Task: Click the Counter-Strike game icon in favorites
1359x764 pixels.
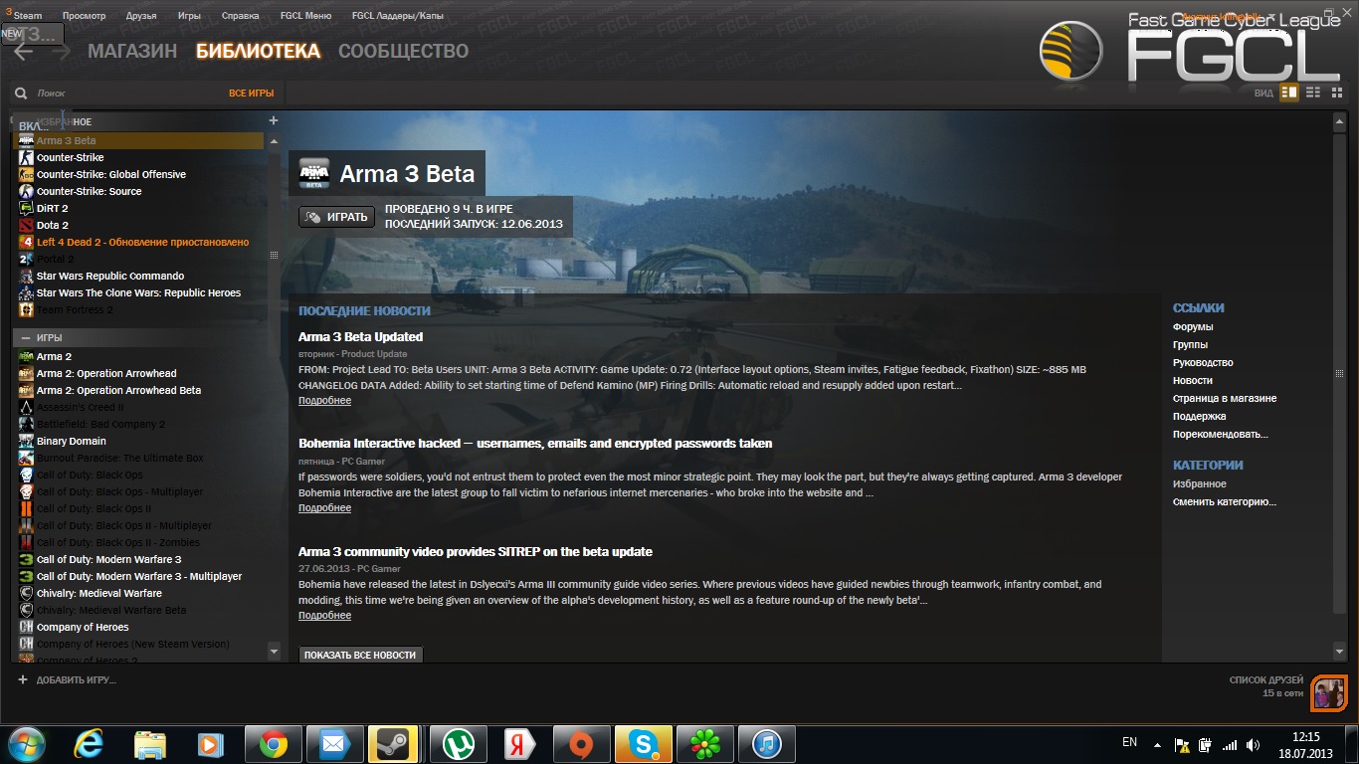Action: coord(27,157)
